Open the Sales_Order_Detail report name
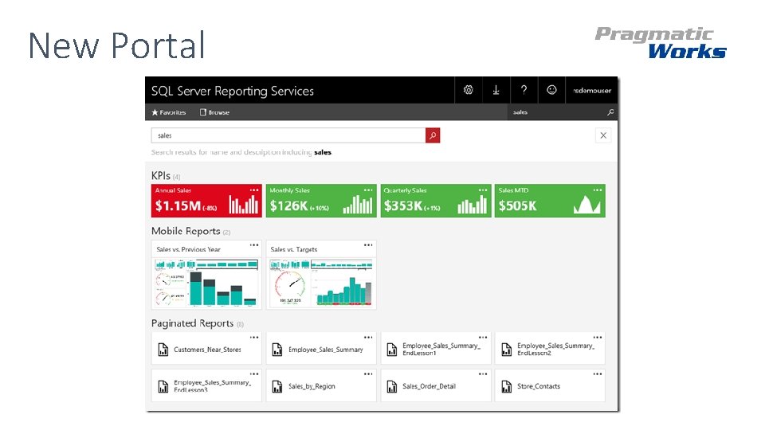Viewport: 765px width, 430px height. (x=430, y=386)
